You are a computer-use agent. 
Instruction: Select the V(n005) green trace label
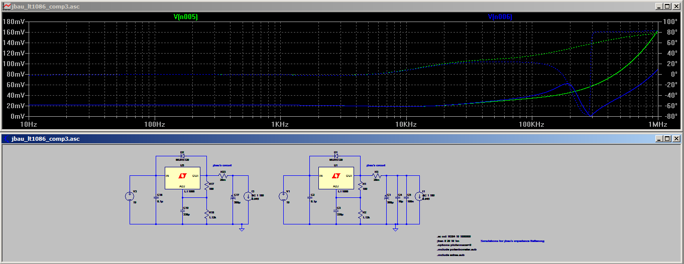[x=186, y=17]
